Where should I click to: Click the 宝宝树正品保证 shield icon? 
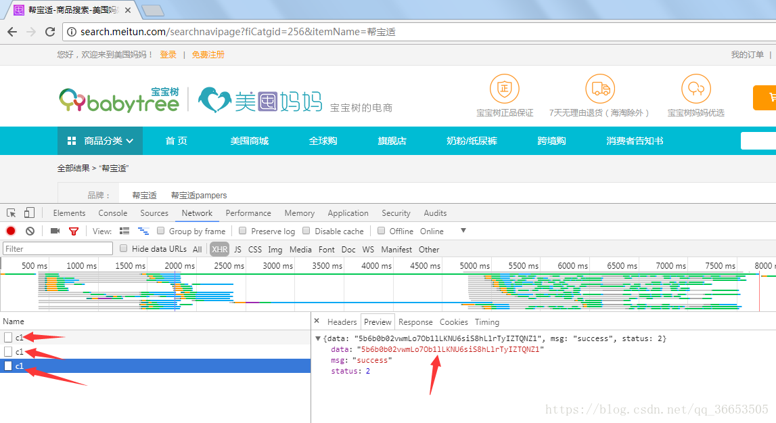[x=504, y=89]
